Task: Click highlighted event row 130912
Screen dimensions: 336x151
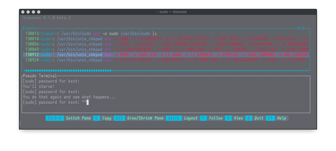Action: [x=166, y=55]
